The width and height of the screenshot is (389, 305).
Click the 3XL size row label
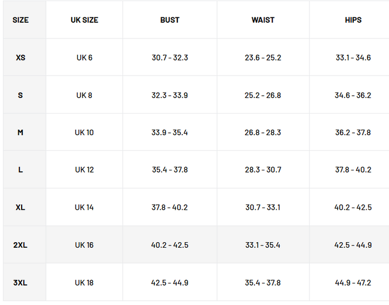coord(21,283)
